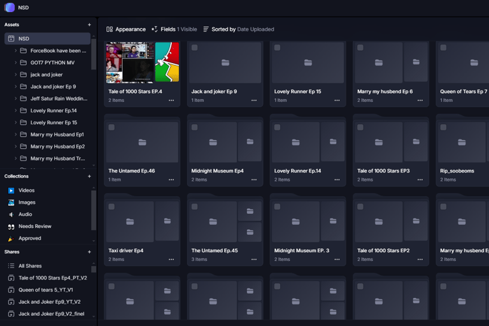Expand the Jeff Satur Rain Wedding folder

tap(15, 99)
